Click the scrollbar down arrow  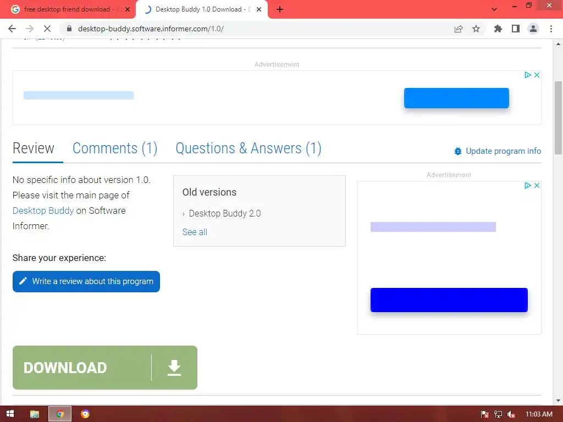558,401
